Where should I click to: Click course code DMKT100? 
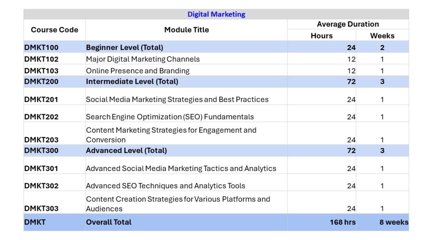(x=41, y=47)
